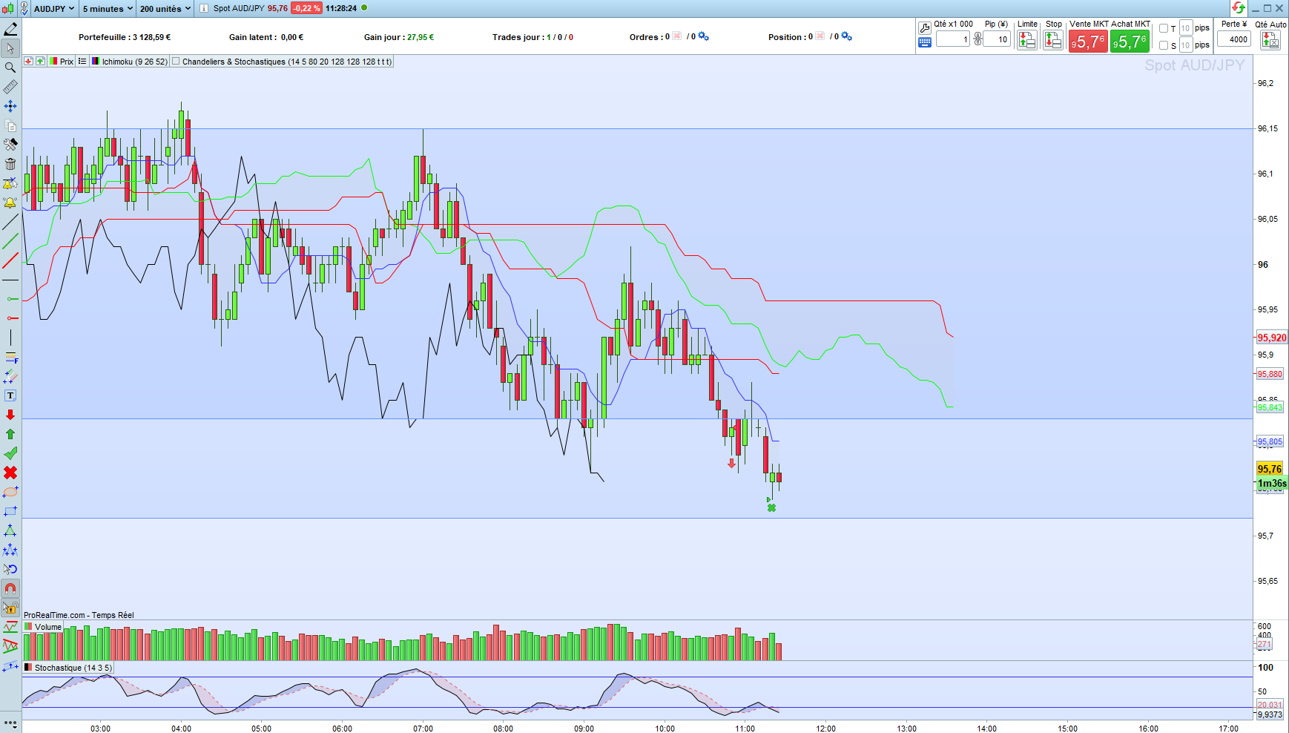
Task: Choose the ellipse drawing tool
Action: [x=10, y=492]
